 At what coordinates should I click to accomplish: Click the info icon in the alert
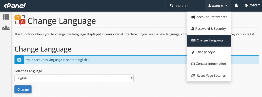19,60
